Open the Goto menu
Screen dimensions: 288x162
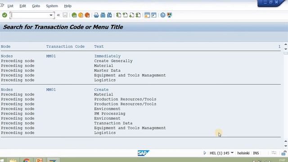[x=36, y=6]
